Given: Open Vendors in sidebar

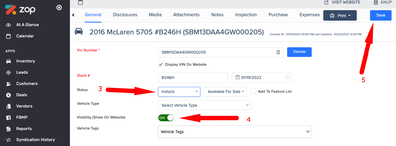Looking at the screenshot, I should (x=24, y=106).
